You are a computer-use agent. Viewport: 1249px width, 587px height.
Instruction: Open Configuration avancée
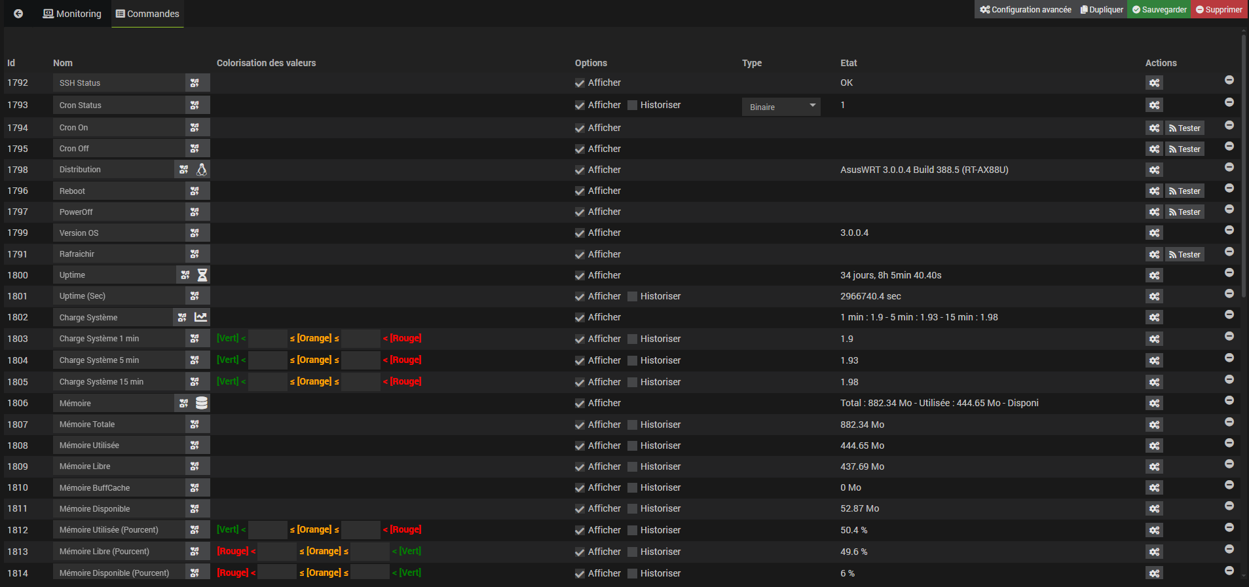coord(1025,10)
